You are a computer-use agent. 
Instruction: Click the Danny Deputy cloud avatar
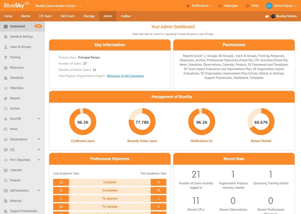click(269, 6)
